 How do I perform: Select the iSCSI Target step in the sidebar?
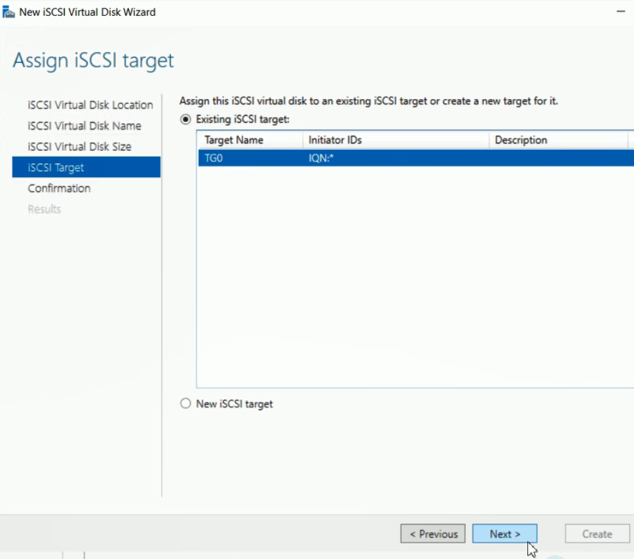pos(86,167)
